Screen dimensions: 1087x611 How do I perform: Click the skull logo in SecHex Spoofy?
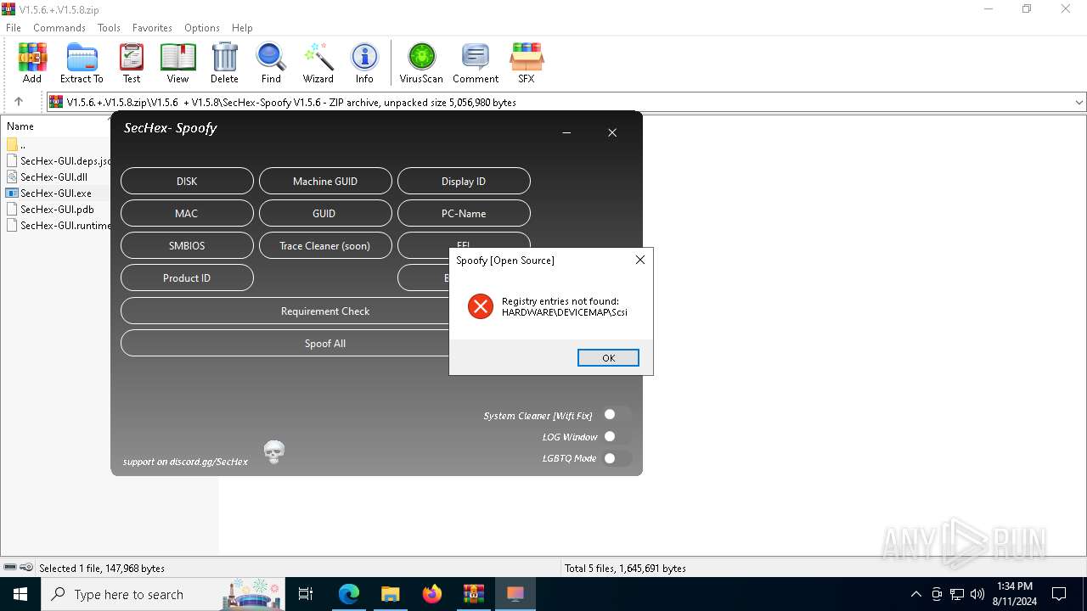pos(273,452)
